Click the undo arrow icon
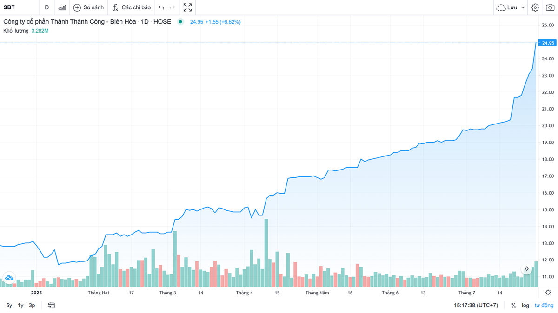 [x=161, y=7]
